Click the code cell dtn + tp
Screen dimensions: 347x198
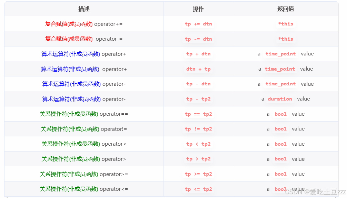198,69
